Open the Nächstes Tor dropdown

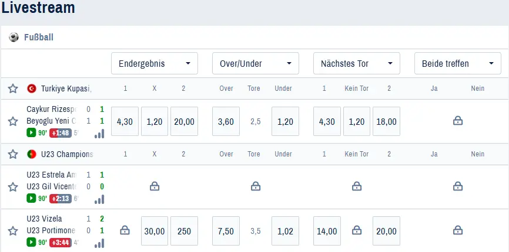357,63
